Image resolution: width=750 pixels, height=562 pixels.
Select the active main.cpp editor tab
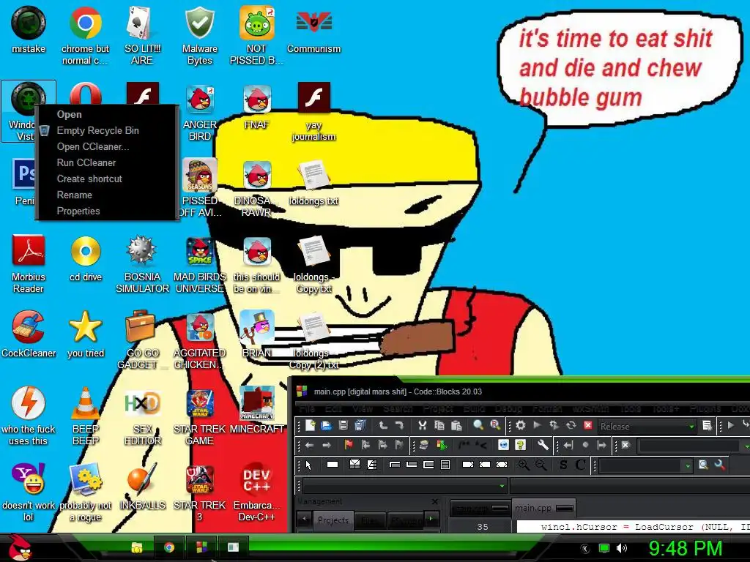(x=544, y=508)
